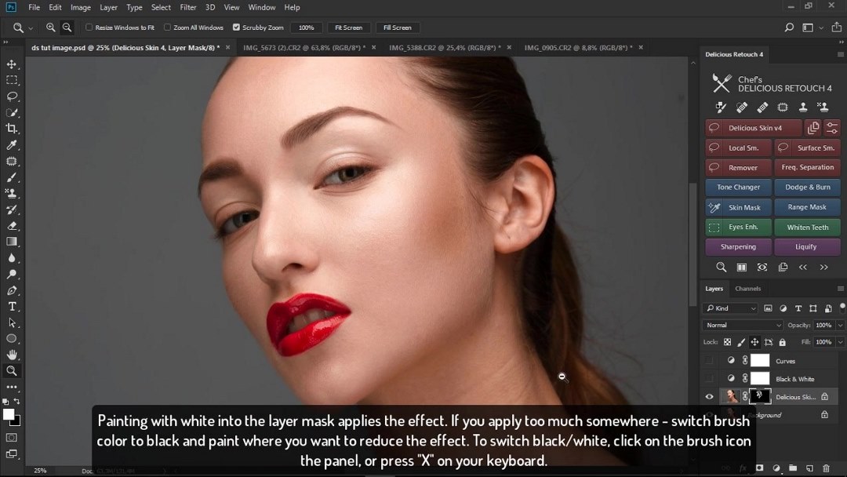
Task: Enable Zoom All Windows checkbox
Action: click(x=168, y=27)
